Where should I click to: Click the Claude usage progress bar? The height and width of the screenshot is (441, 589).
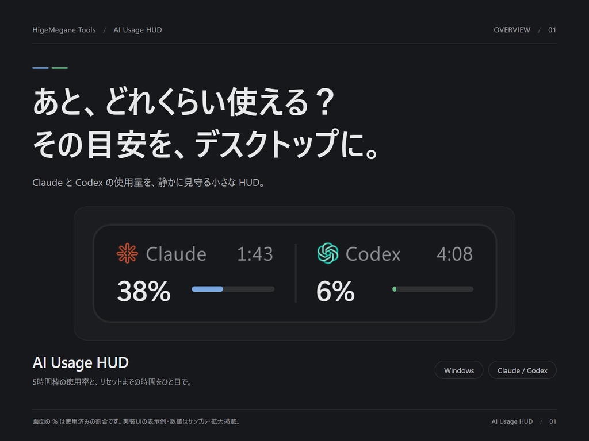pyautogui.click(x=233, y=289)
